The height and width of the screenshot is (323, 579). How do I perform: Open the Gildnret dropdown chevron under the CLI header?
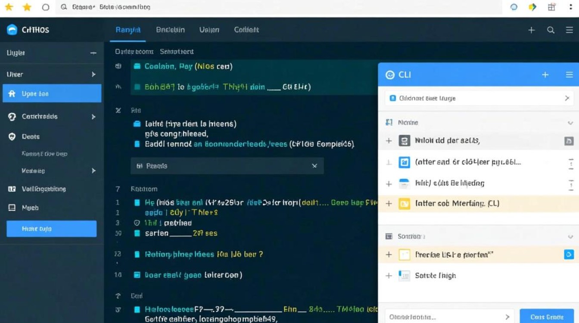coord(567,98)
